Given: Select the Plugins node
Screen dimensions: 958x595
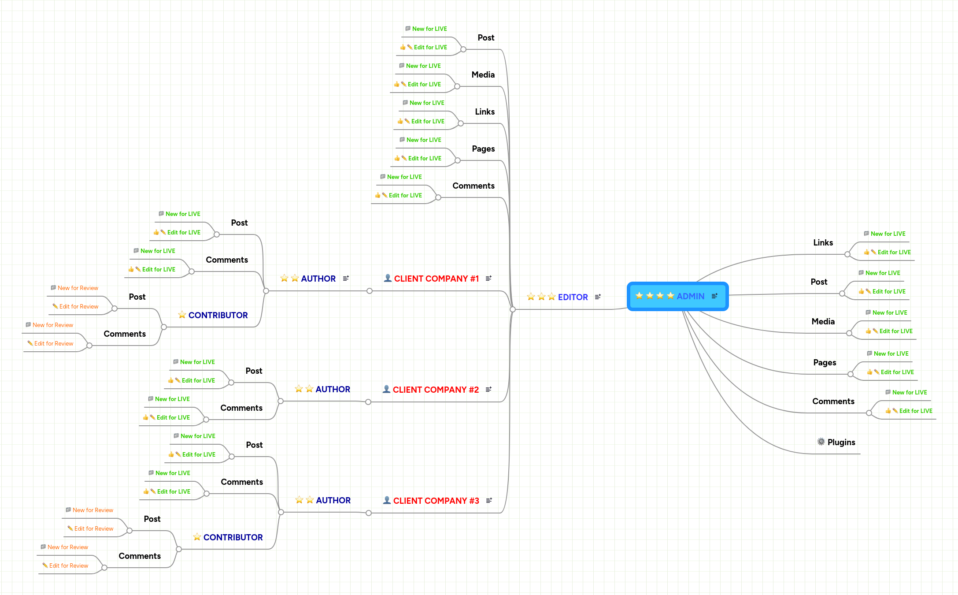Looking at the screenshot, I should (841, 442).
